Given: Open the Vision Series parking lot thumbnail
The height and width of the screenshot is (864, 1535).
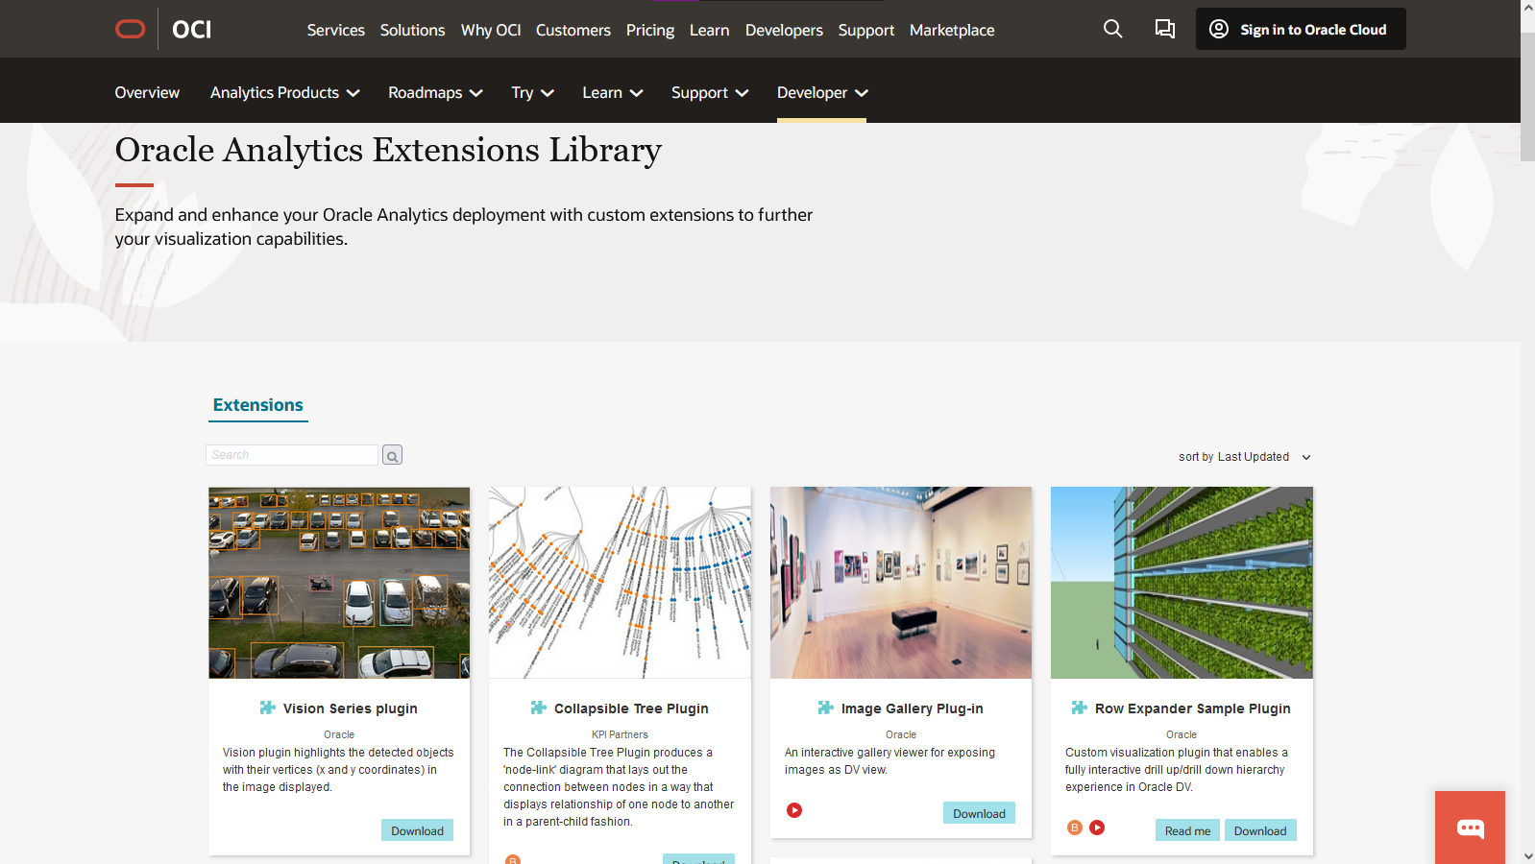Looking at the screenshot, I should (x=339, y=583).
